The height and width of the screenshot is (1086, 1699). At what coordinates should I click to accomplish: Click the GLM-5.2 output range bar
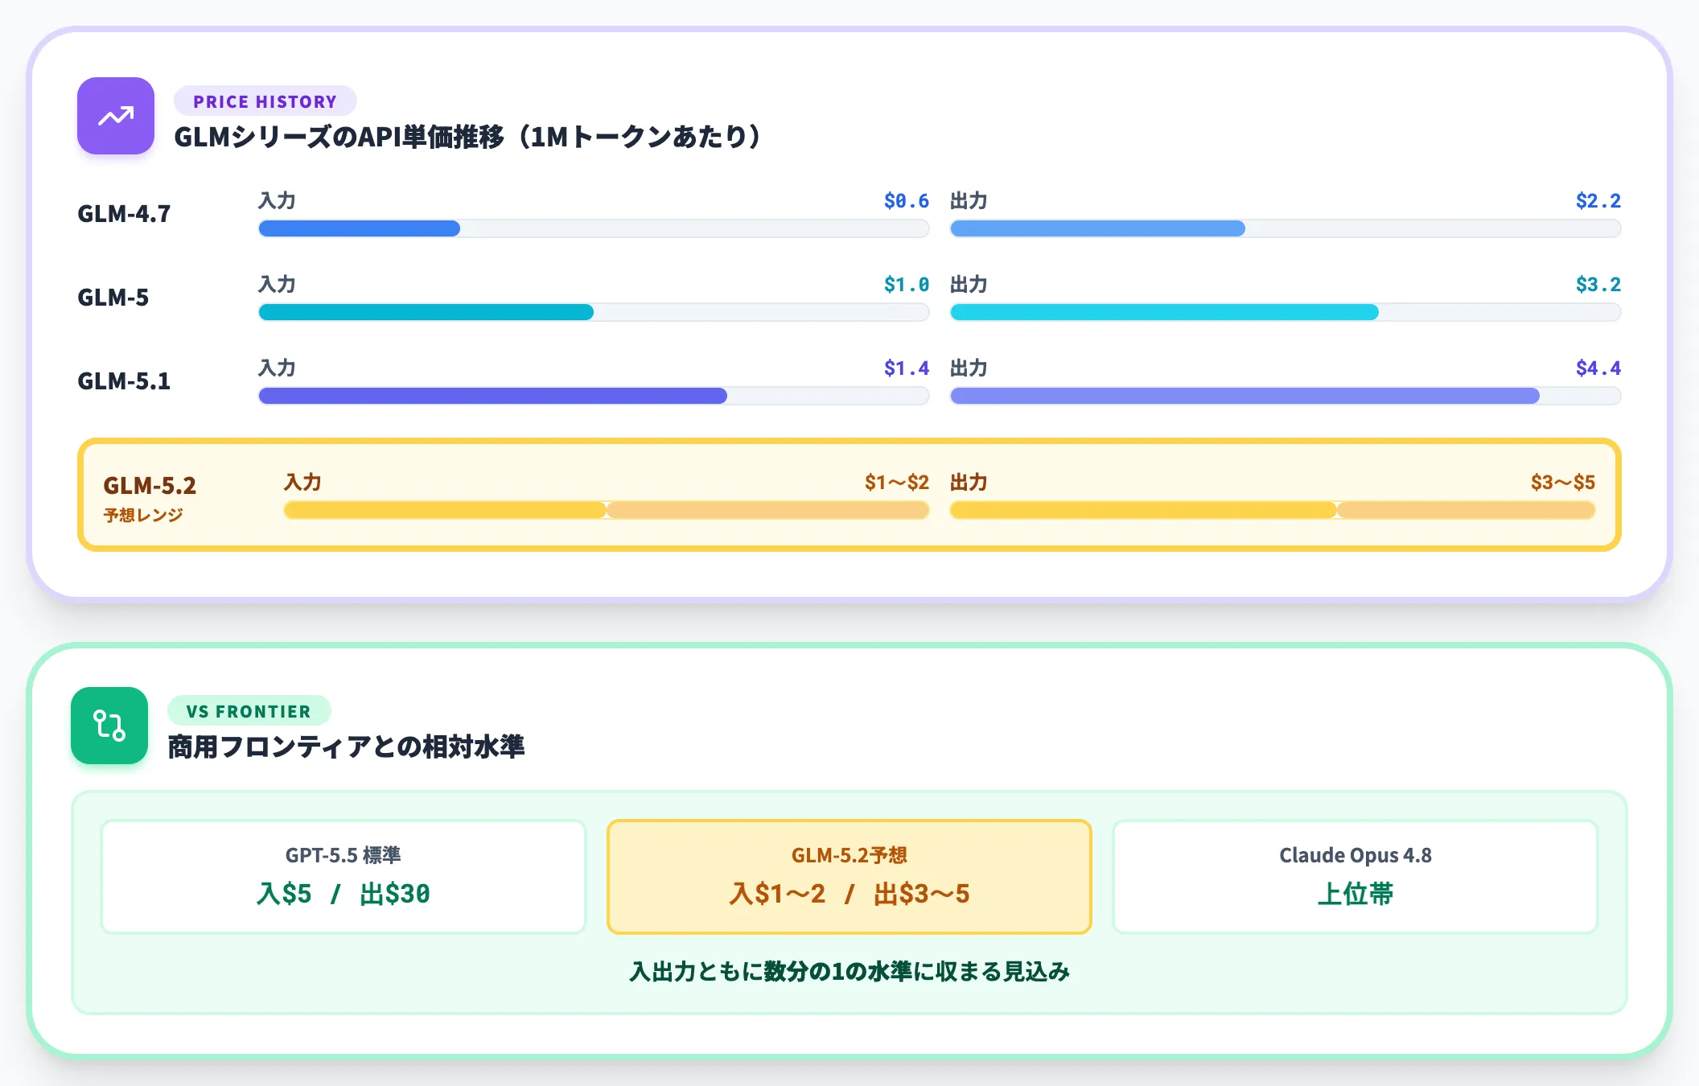[1273, 510]
